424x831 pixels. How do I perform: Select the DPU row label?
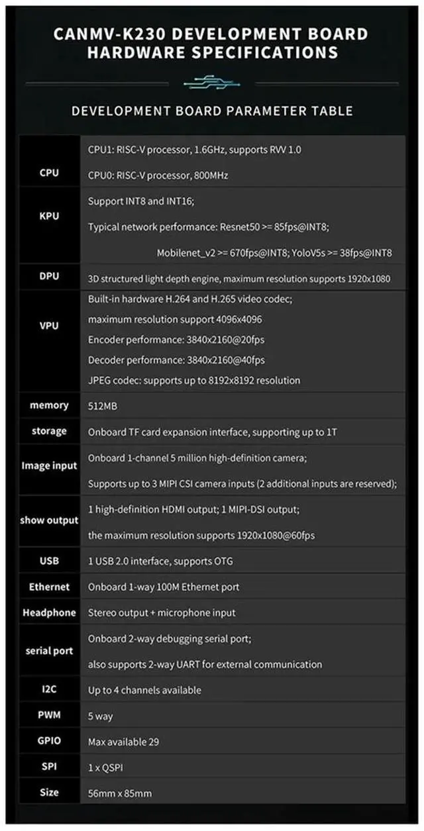point(49,276)
